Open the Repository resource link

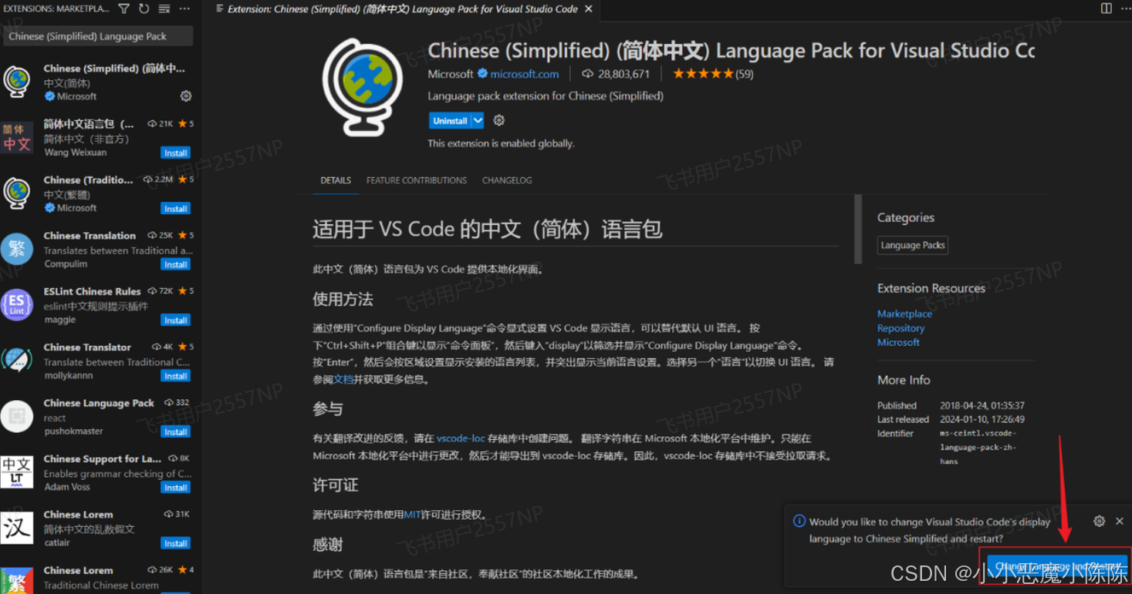coord(901,328)
